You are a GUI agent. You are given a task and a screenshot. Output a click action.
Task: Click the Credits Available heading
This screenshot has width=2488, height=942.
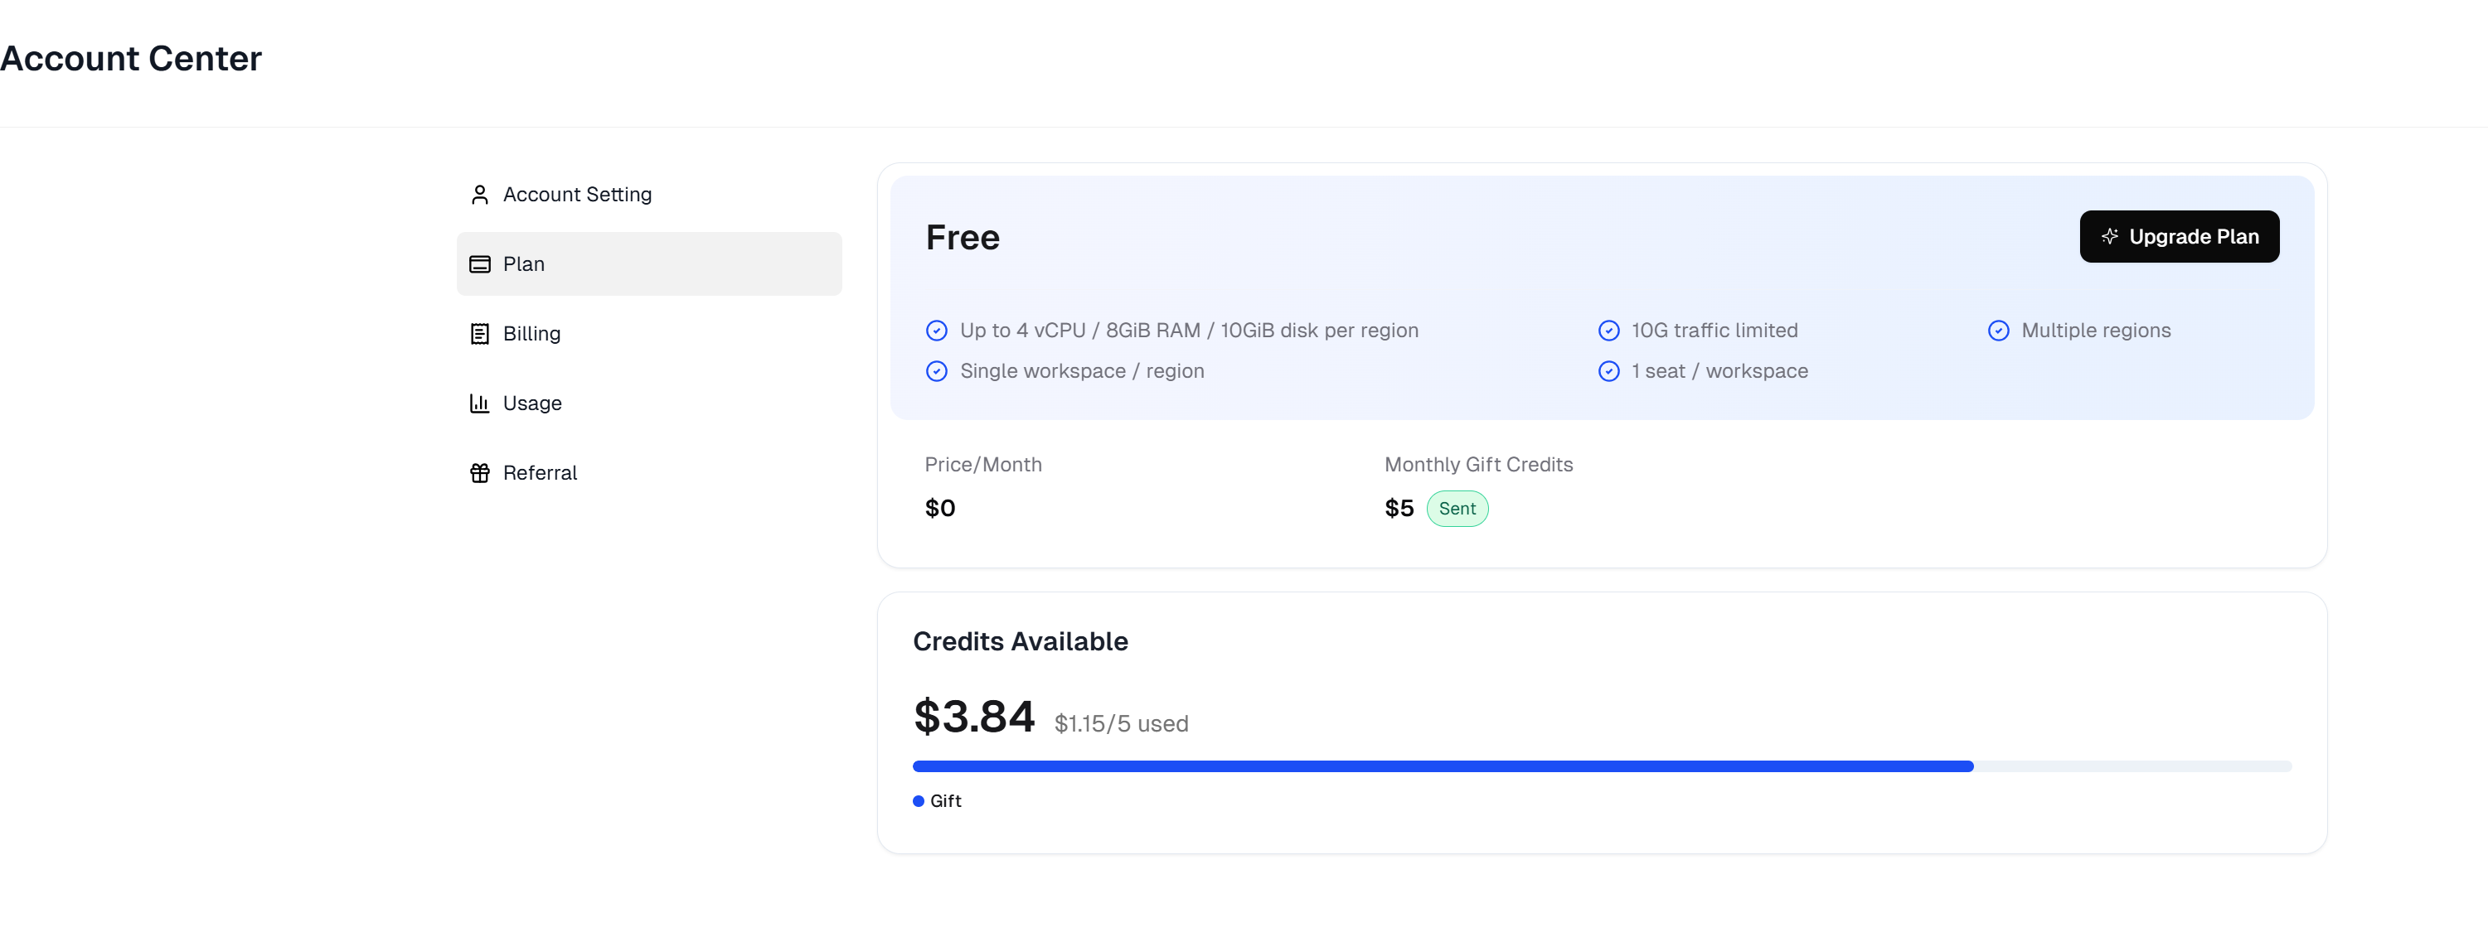point(1020,642)
